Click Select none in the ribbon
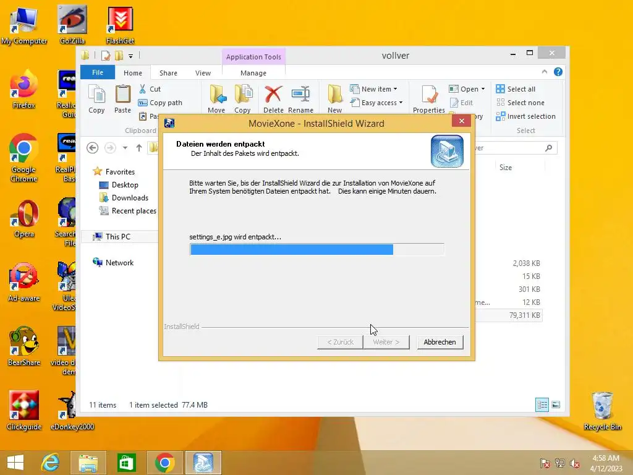Screen dimensions: 633x475 [520, 103]
